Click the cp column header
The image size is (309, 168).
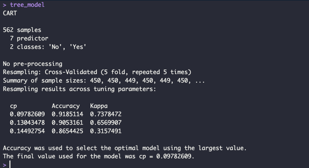pos(13,106)
